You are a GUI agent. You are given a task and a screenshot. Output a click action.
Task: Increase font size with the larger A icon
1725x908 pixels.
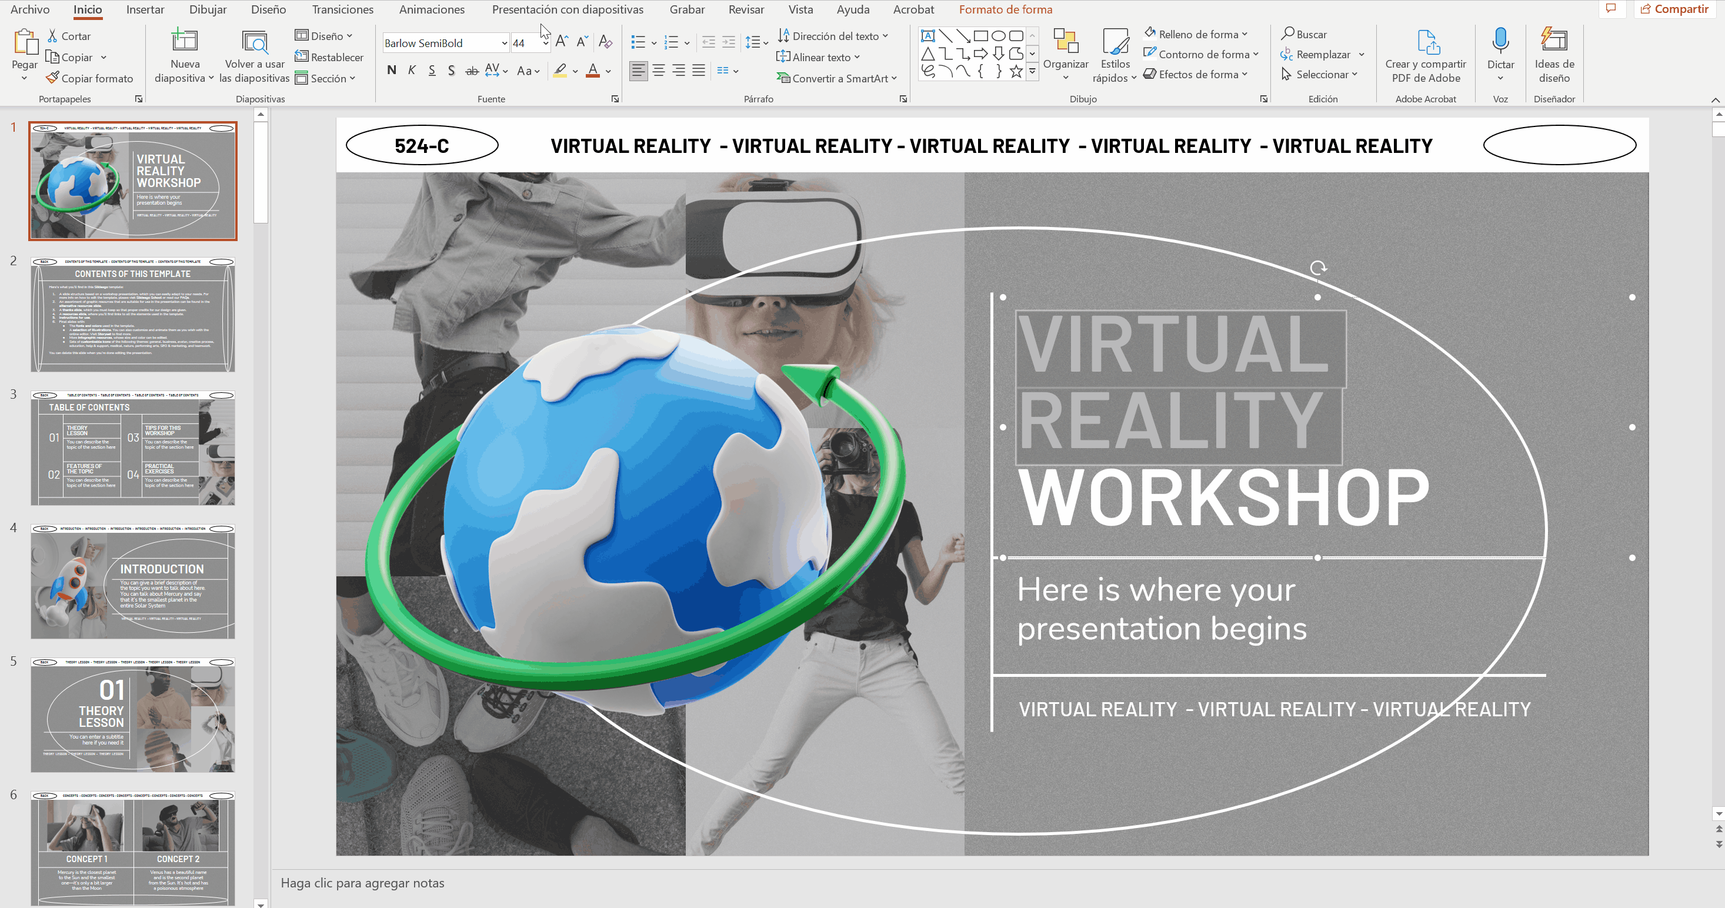click(x=562, y=42)
